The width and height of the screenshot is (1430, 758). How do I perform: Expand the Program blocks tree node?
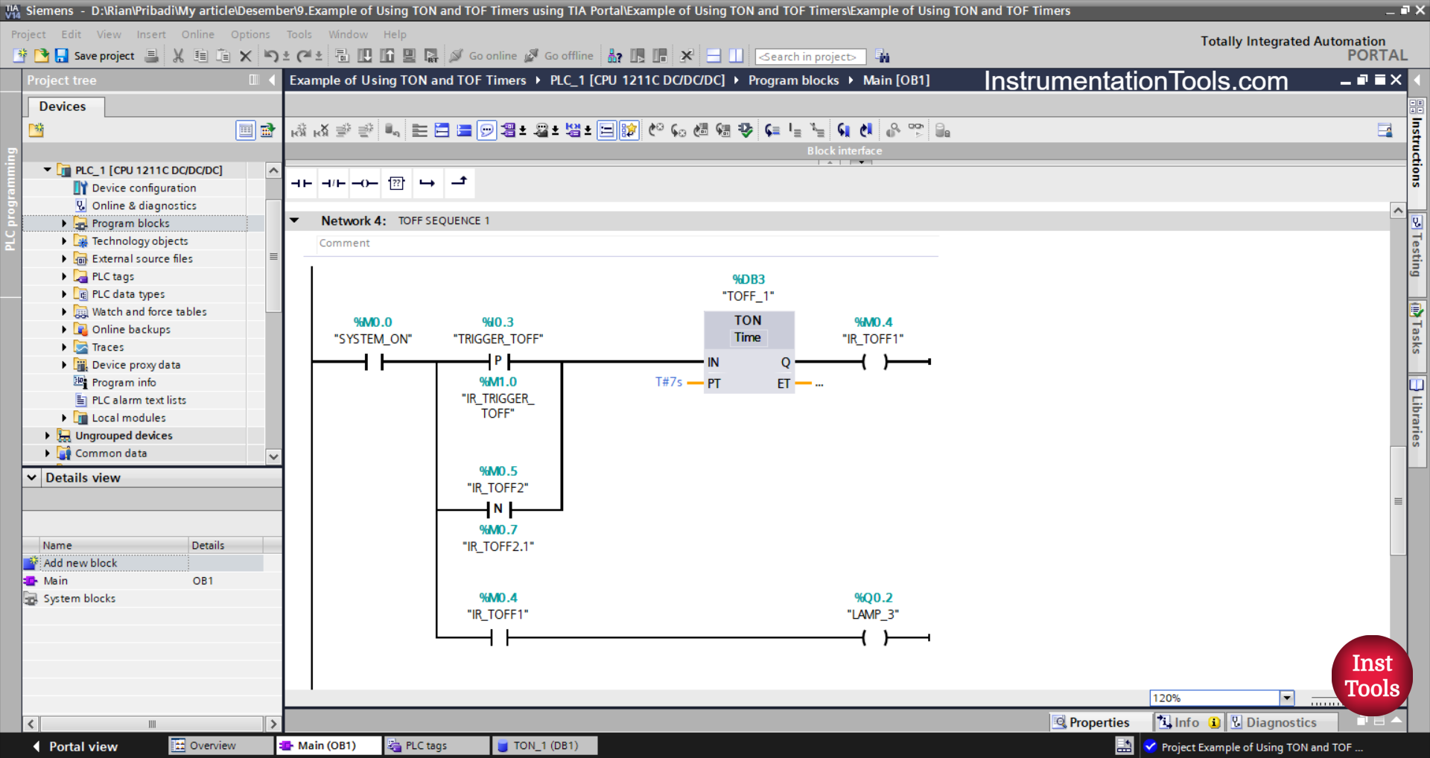(63, 223)
